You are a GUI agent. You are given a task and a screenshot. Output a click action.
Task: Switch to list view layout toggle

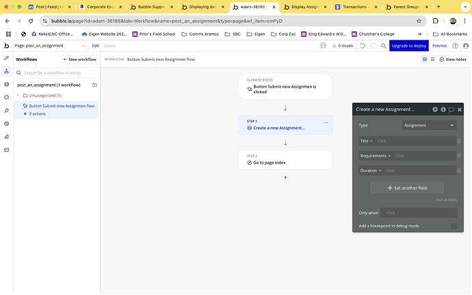pyautogui.click(x=432, y=60)
